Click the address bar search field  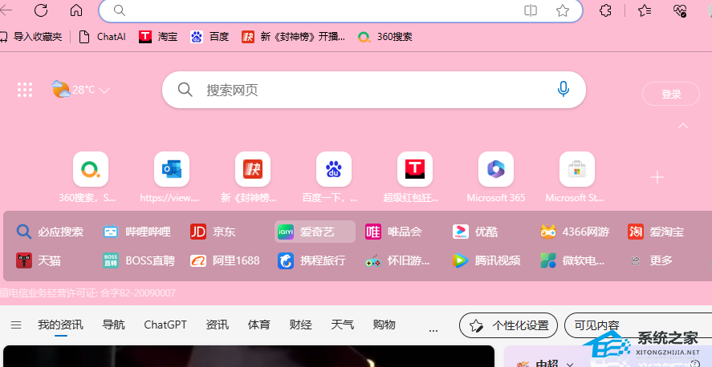point(340,10)
